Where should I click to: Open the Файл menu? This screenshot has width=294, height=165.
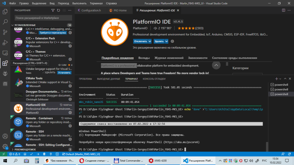point(13,3)
